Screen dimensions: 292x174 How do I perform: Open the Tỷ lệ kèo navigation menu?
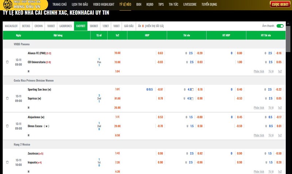[125, 4]
